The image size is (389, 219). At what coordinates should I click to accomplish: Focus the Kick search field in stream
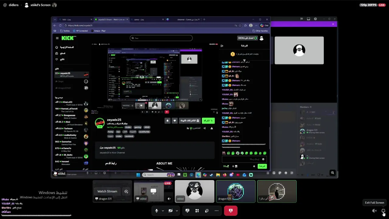(161, 38)
